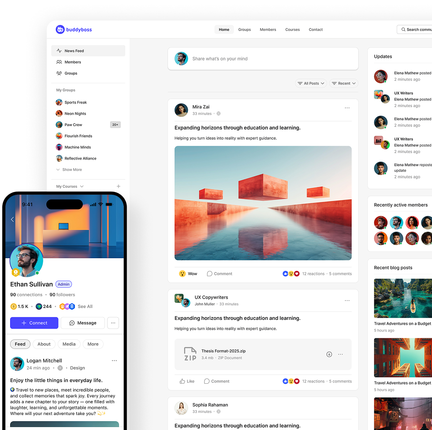Select the Media tab on phone
This screenshot has width=432, height=430.
click(69, 344)
